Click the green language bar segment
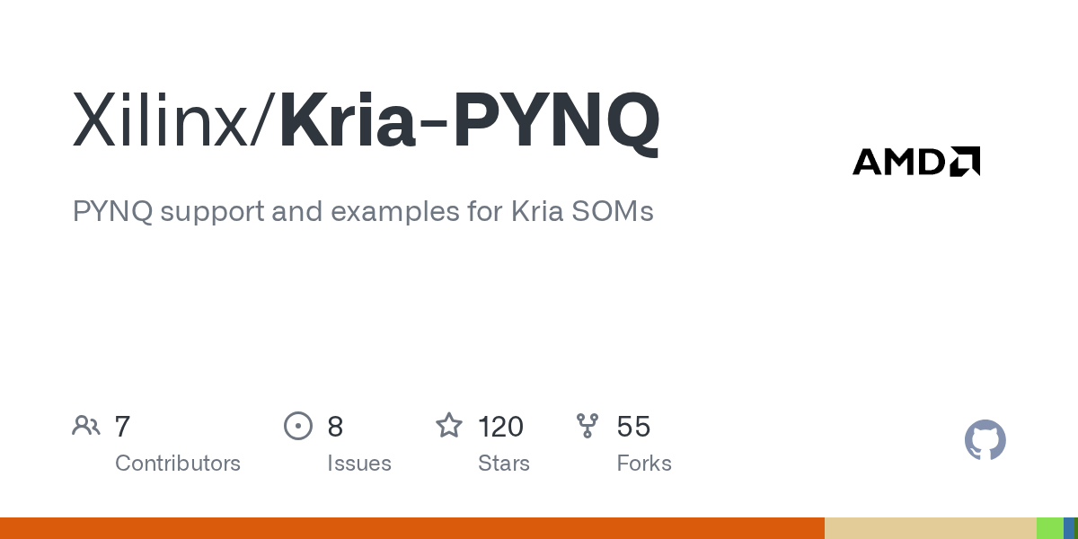 click(1049, 528)
